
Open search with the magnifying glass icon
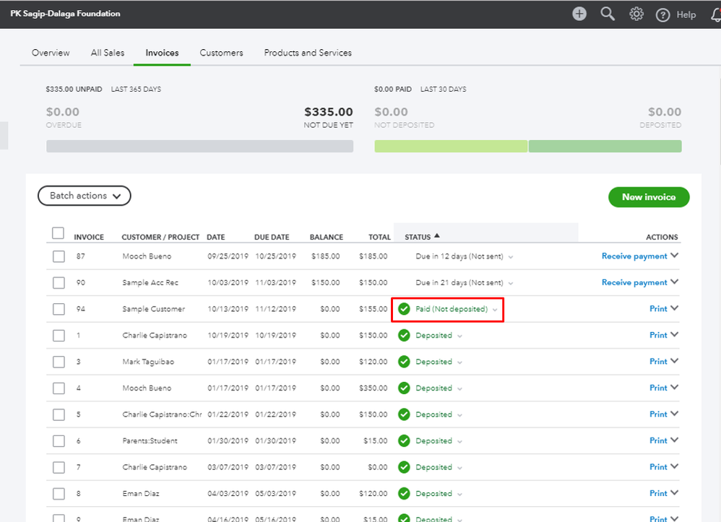pyautogui.click(x=608, y=14)
